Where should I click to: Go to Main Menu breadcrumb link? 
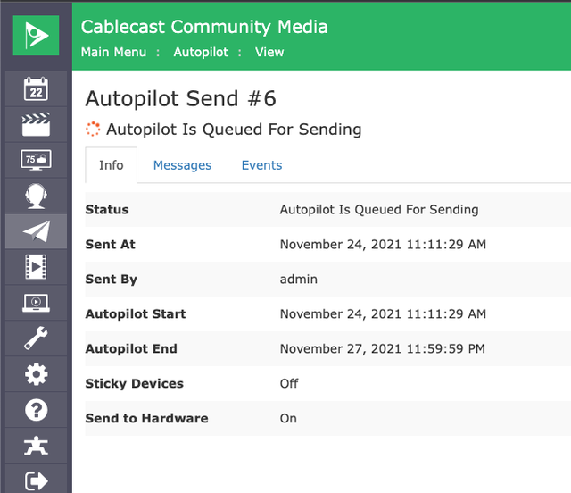[113, 52]
